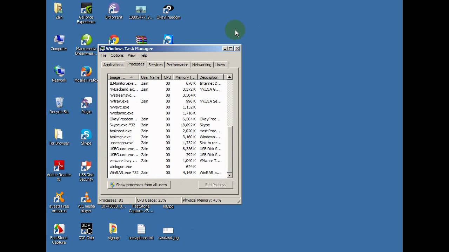Switch to the Performance tab
This screenshot has height=252, width=449.
click(x=177, y=65)
